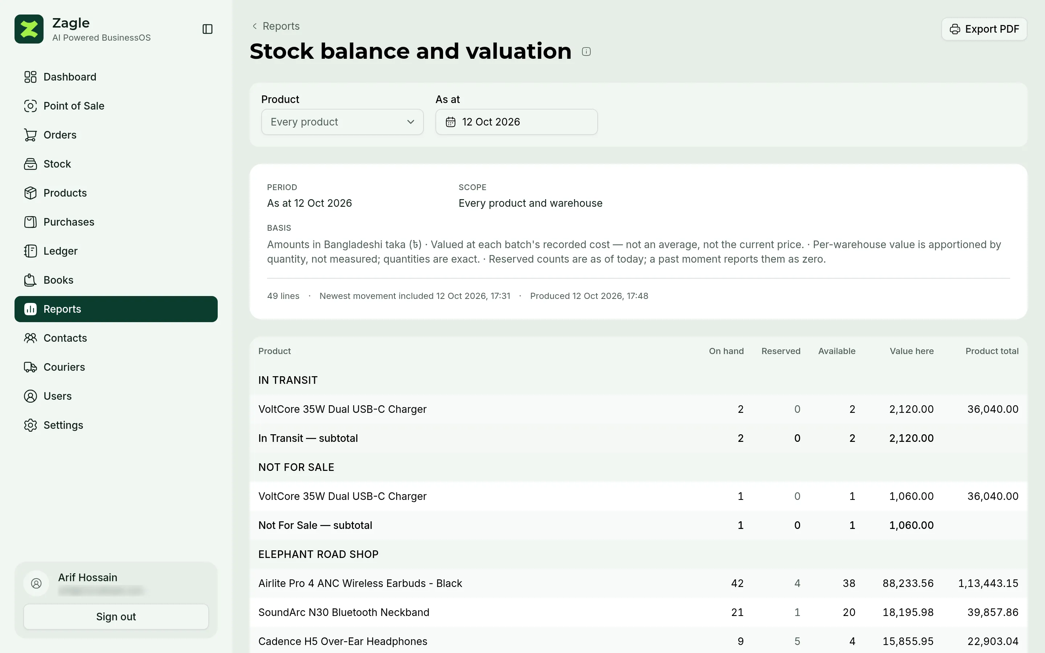
Task: Click the Products cube icon
Action: [30, 193]
